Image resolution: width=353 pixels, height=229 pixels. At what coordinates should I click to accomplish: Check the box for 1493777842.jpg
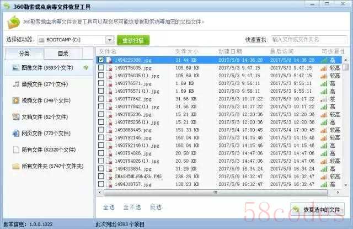click(101, 99)
